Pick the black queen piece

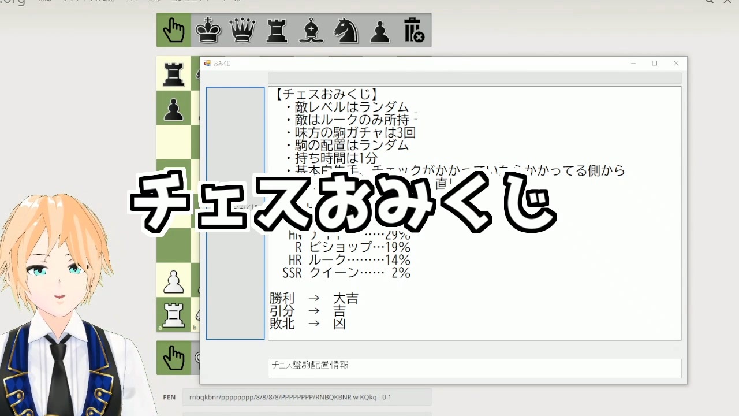242,30
